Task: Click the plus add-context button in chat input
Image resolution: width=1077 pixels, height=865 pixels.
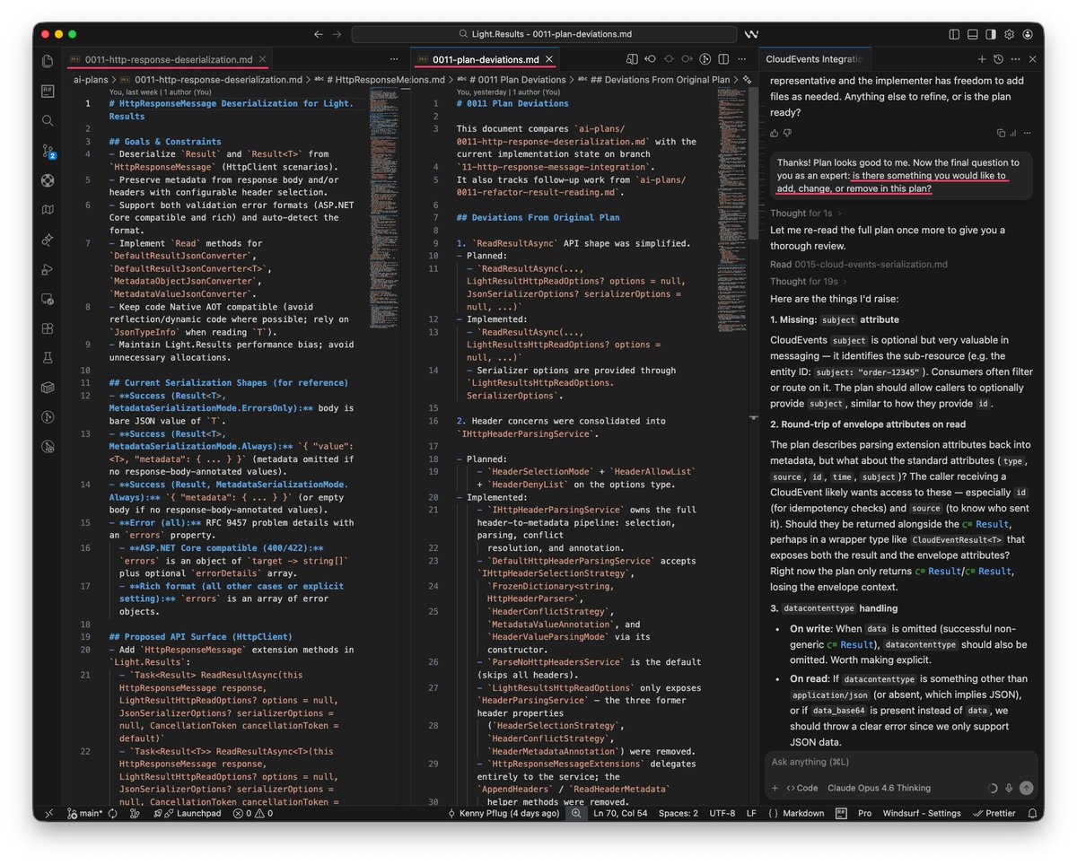Action: pyautogui.click(x=775, y=788)
